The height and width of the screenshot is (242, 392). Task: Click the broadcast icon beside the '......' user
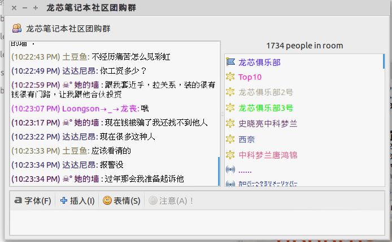tap(230, 170)
